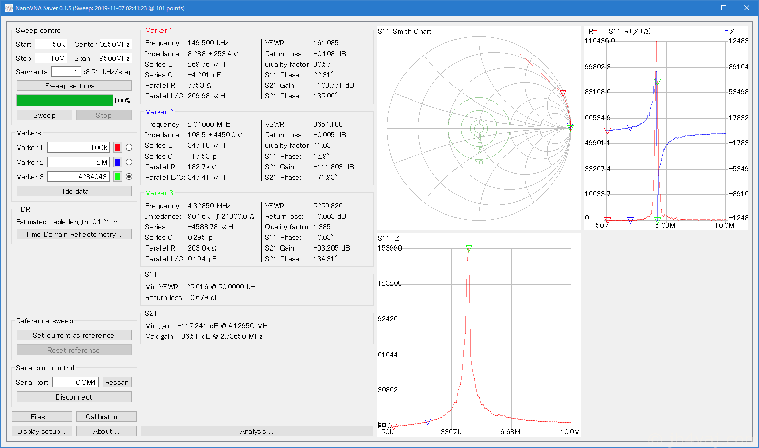Viewport: 759px width, 448px height.
Task: Open the blue Marker 2 color swatch
Action: 118,162
